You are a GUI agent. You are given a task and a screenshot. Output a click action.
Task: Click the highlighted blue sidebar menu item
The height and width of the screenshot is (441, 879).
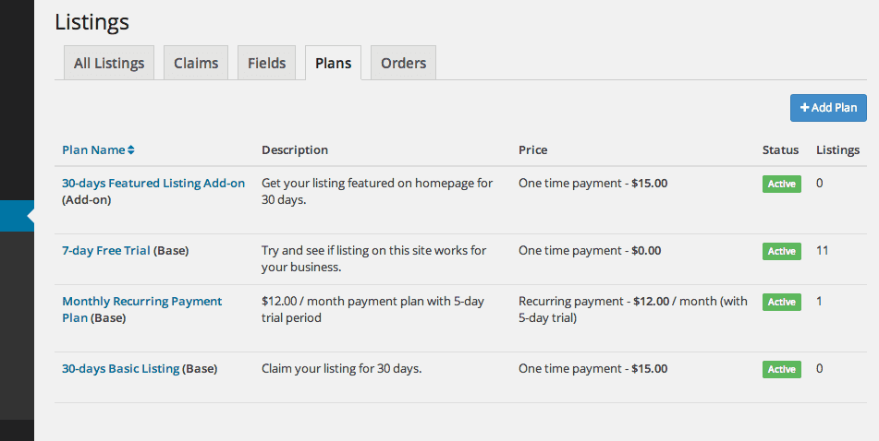click(17, 216)
